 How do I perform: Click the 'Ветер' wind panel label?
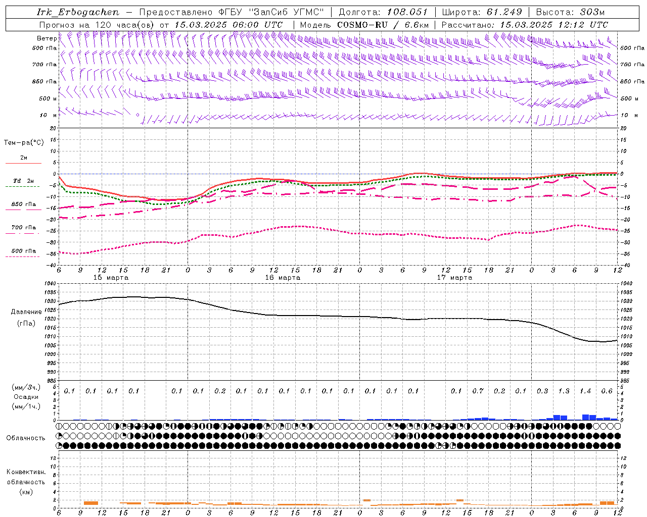click(x=47, y=38)
